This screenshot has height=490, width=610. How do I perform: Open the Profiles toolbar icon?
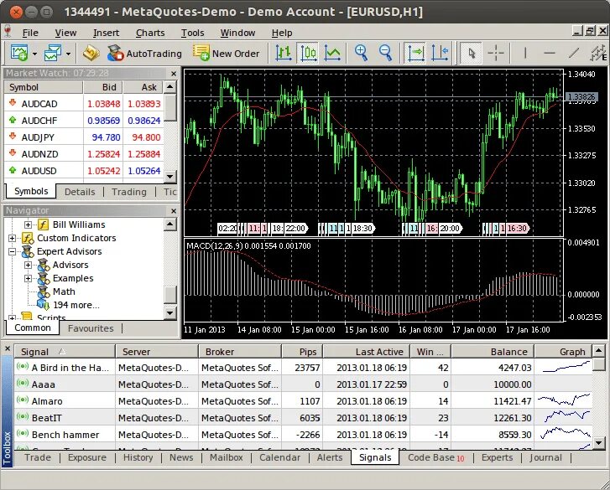tap(53, 53)
